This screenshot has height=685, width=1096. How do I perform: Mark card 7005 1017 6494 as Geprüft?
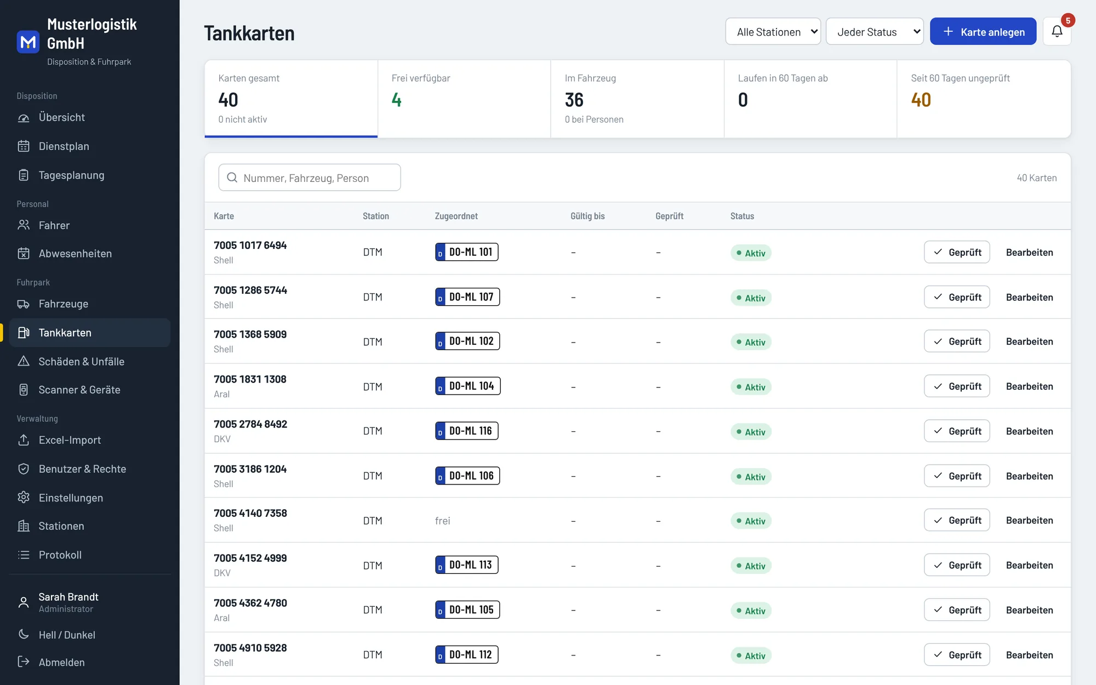pos(957,252)
